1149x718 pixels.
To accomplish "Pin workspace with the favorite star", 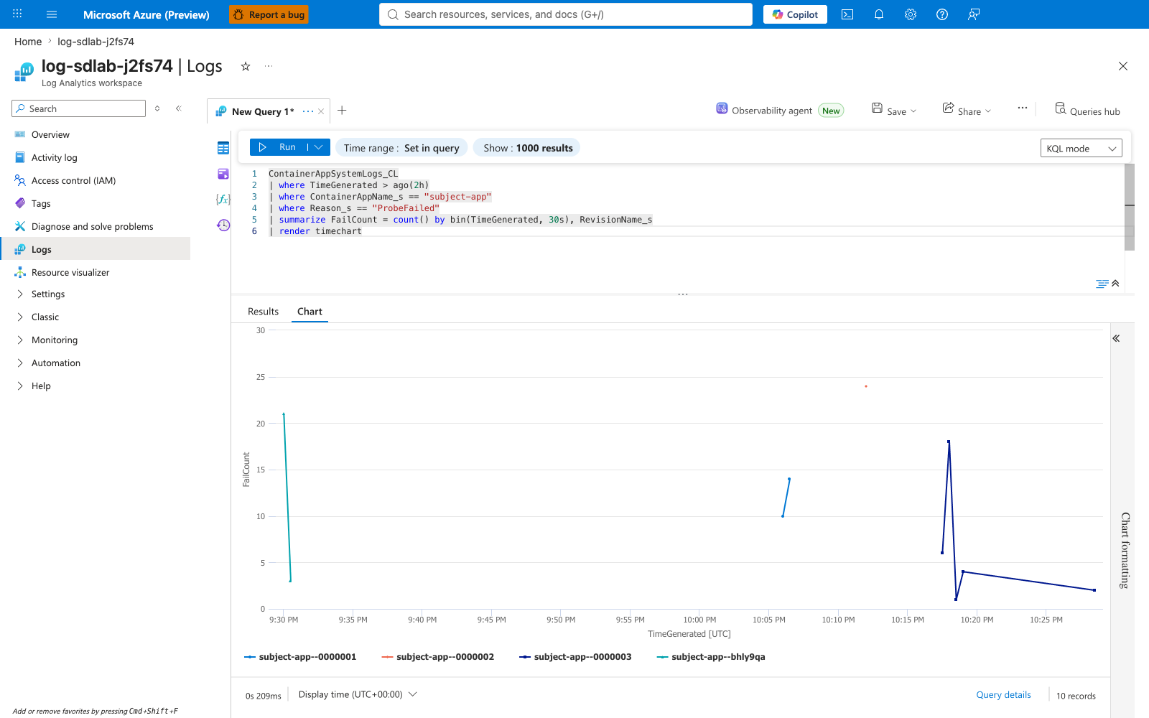I will click(x=246, y=66).
